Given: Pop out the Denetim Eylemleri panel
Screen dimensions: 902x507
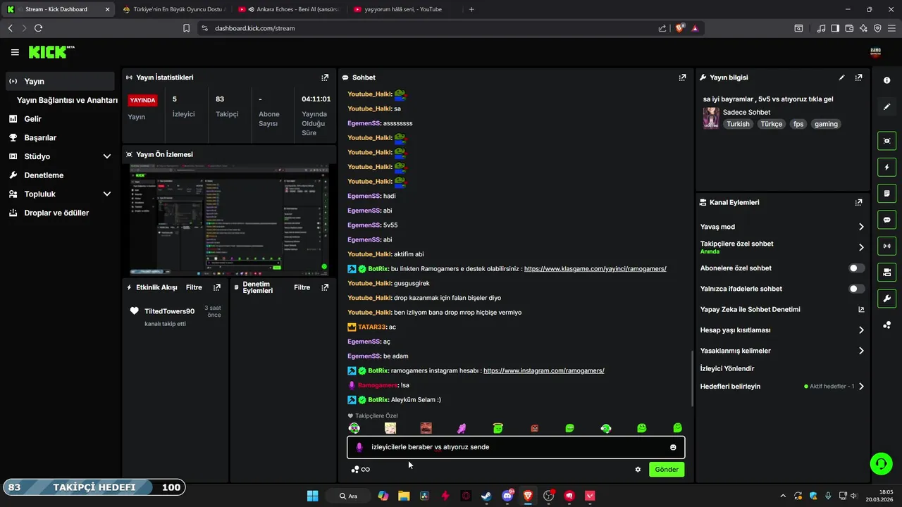Looking at the screenshot, I should pyautogui.click(x=325, y=287).
